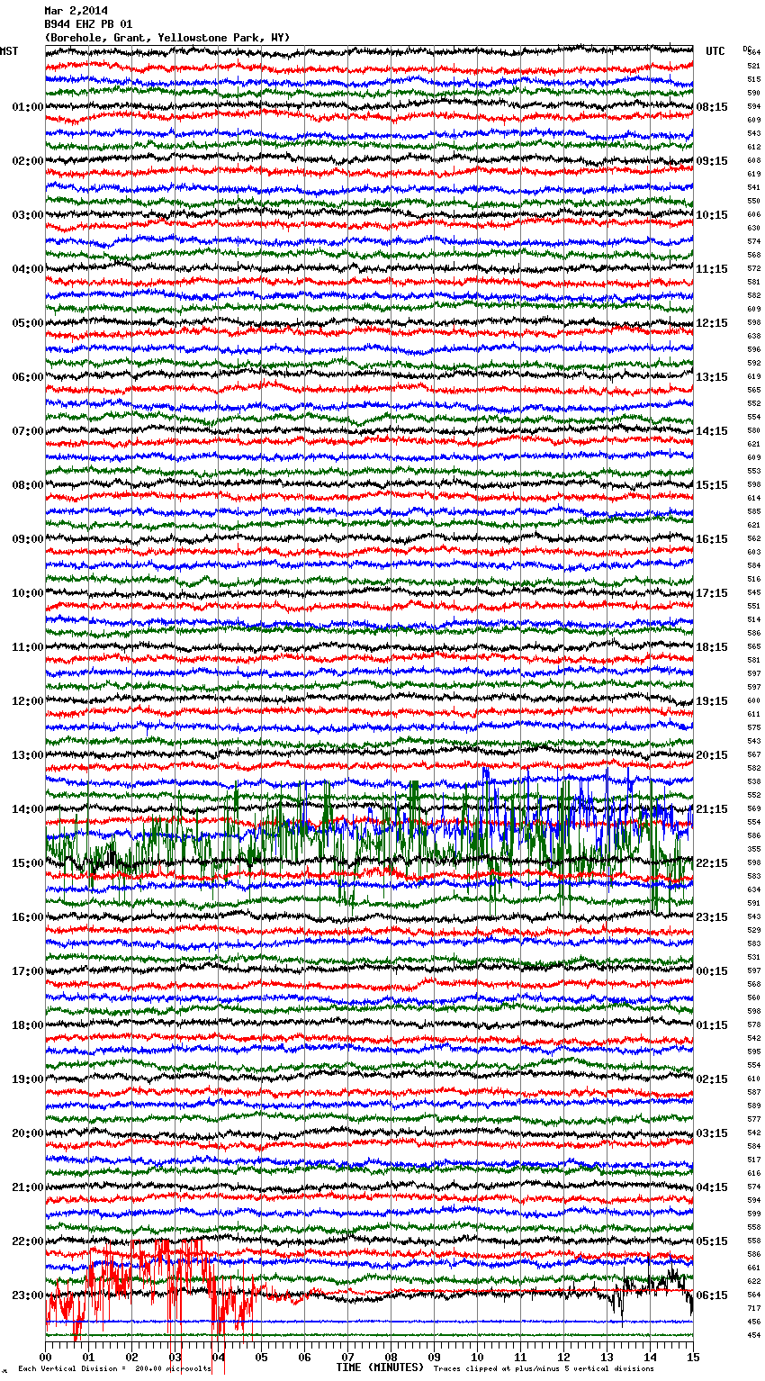Click the UTC time label 01:15
Image resolution: width=765 pixels, height=1381 pixels.
coord(712,1025)
